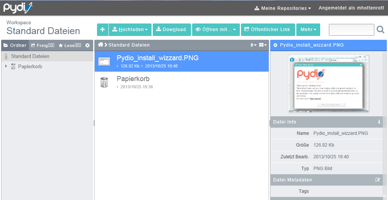Image resolution: width=388 pixels, height=200 pixels.
Task: Click the Papierkorb trash can icon in list
Action: (x=104, y=82)
